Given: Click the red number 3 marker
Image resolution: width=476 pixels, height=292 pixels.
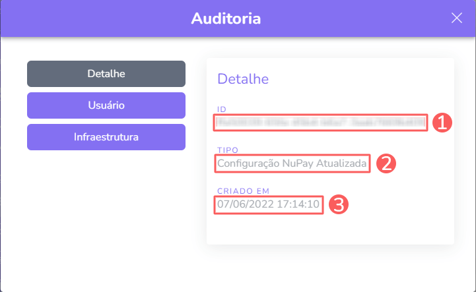Looking at the screenshot, I should 337,204.
